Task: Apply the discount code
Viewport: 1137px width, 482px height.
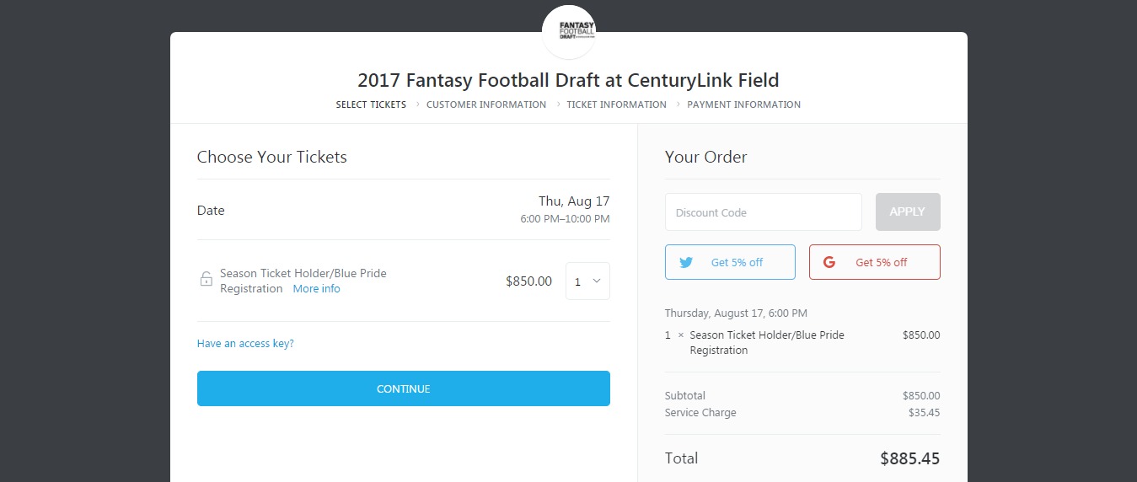Action: click(908, 212)
